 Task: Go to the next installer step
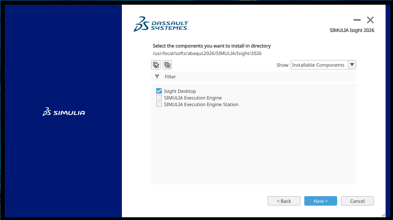click(321, 201)
